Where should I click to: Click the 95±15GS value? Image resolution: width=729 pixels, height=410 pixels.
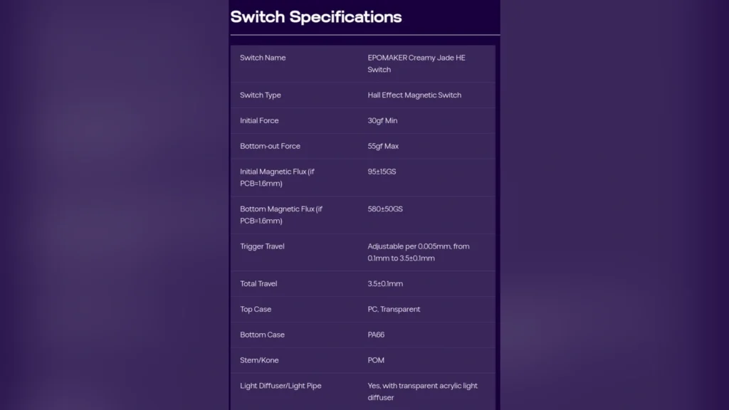[x=382, y=172]
